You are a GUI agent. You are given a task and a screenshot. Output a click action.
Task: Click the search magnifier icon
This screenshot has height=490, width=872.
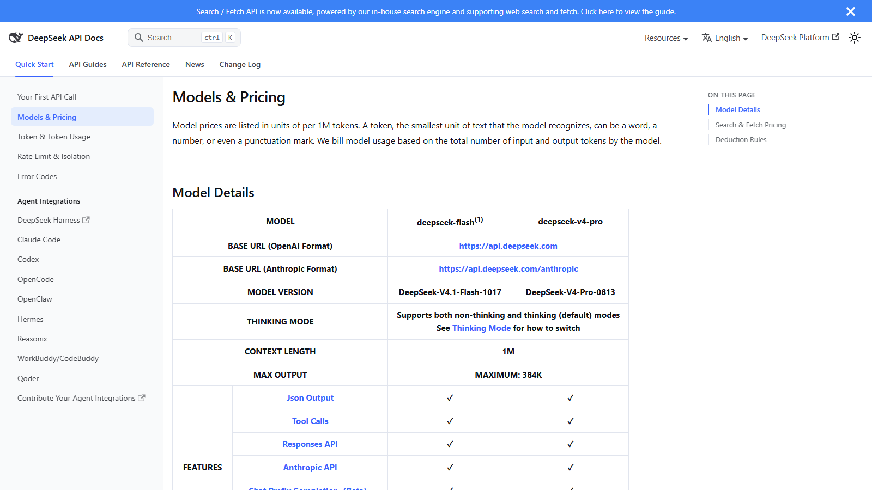pyautogui.click(x=139, y=38)
